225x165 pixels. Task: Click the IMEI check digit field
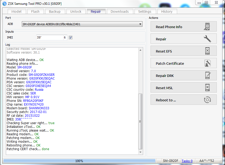tap(65, 37)
